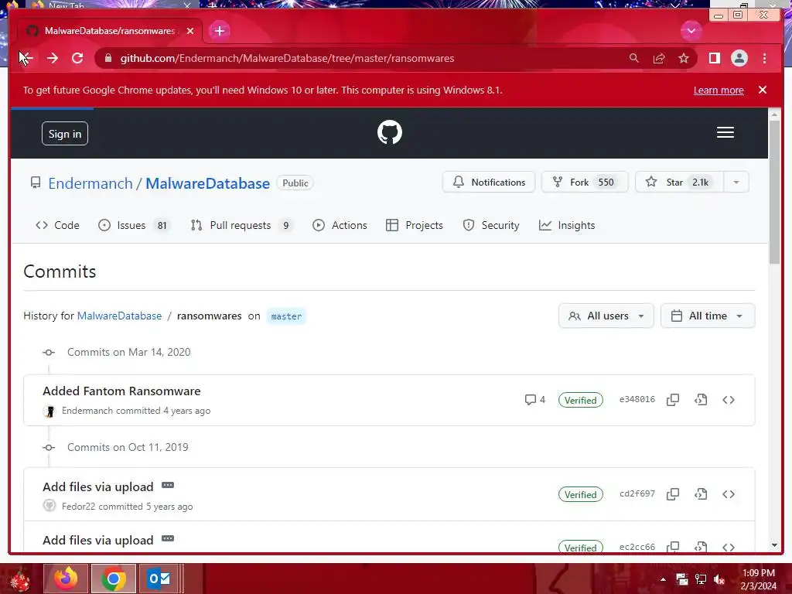Open commit hash cd2f697

point(637,493)
